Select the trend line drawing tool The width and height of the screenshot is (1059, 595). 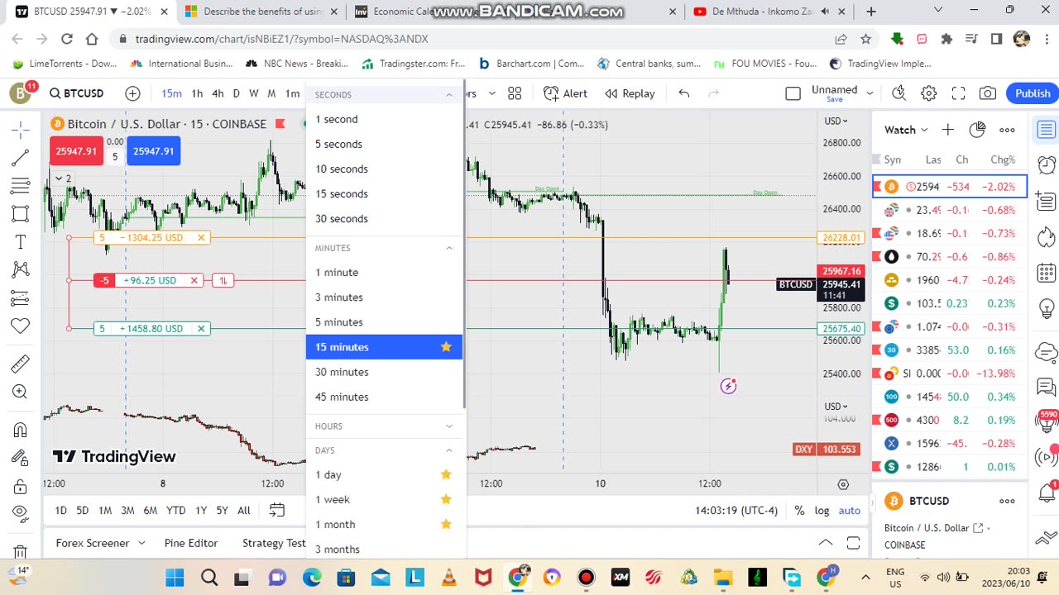[x=21, y=157]
